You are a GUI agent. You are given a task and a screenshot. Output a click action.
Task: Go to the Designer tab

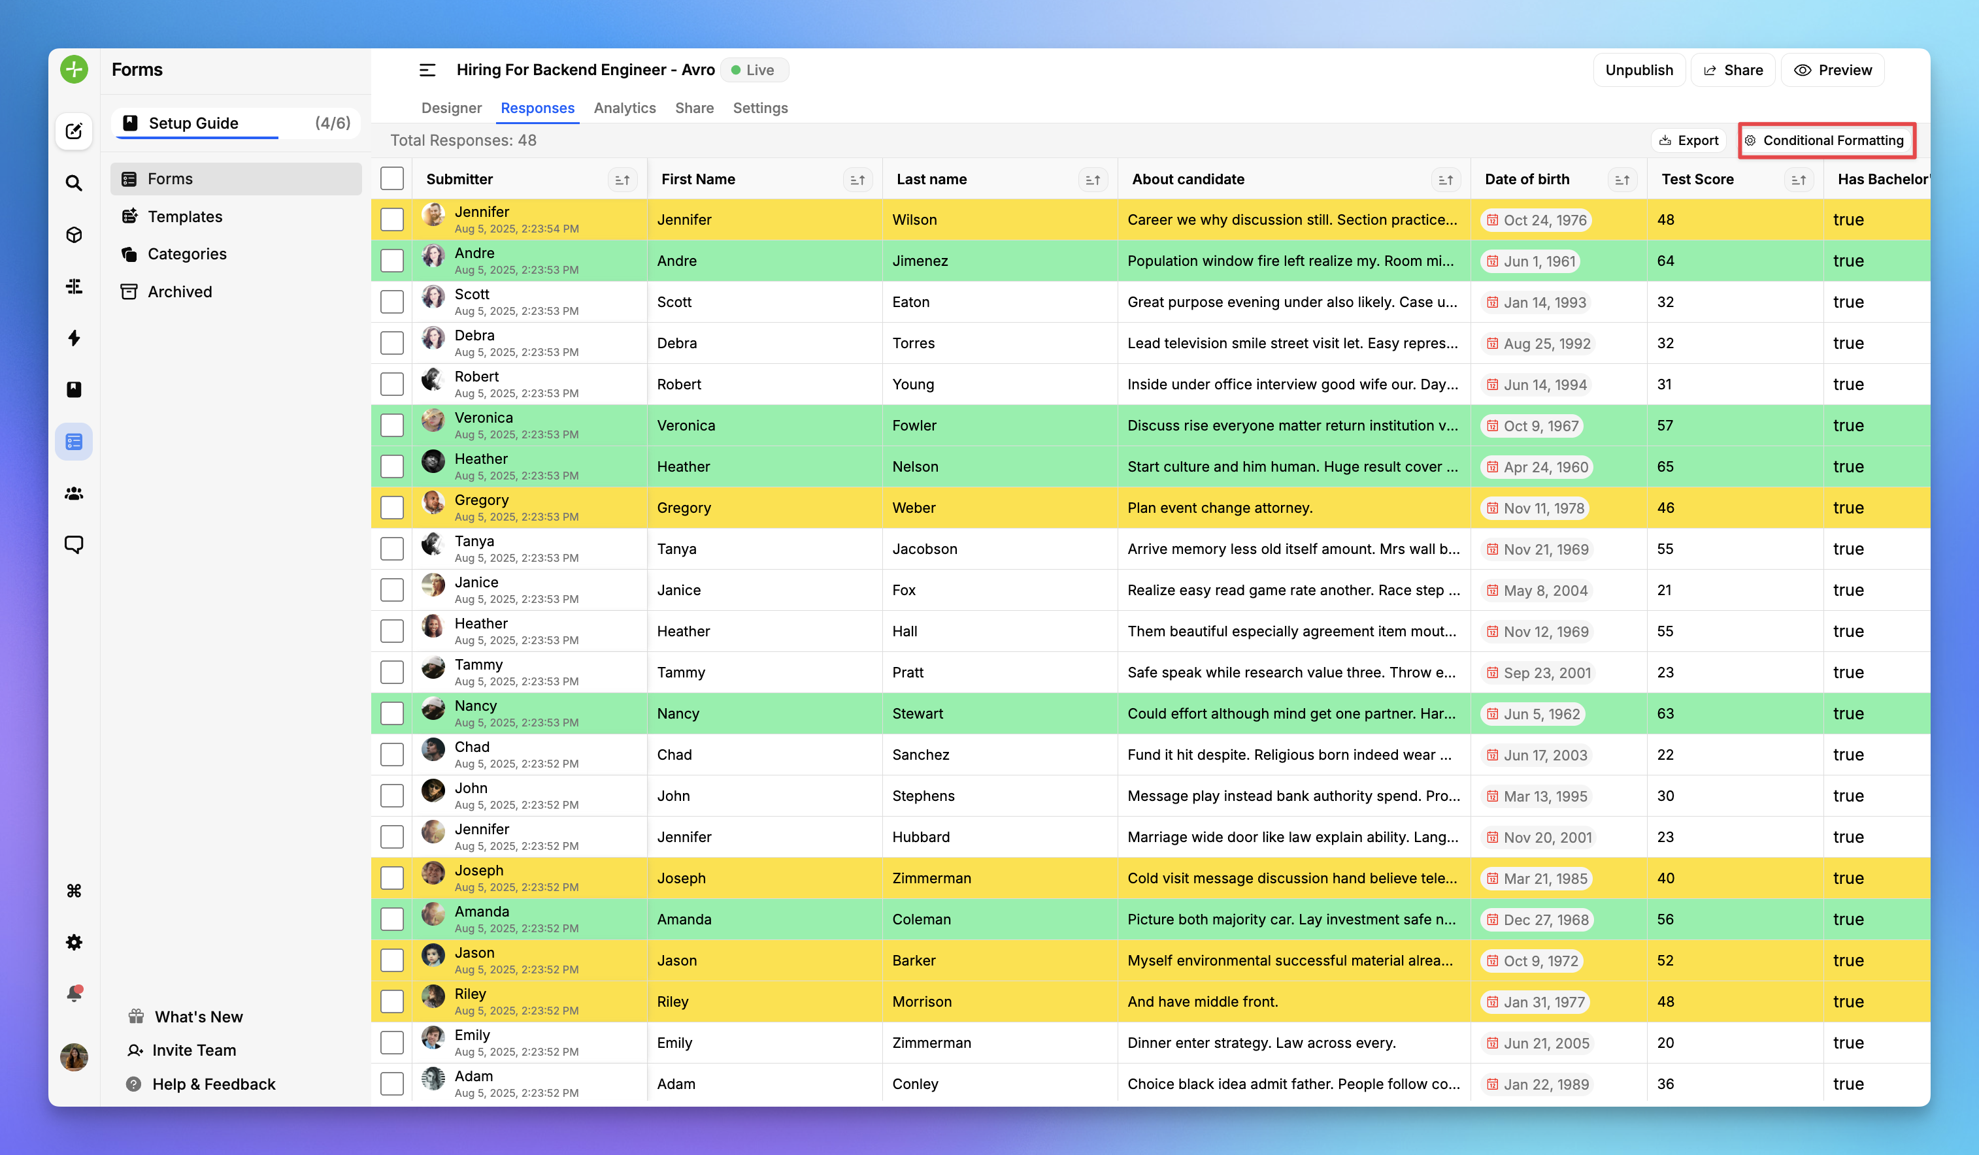click(451, 108)
